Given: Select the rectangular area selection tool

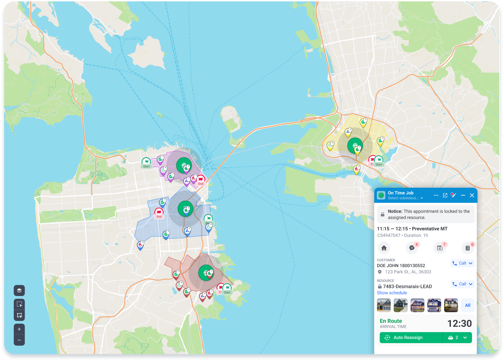Looking at the screenshot, I should (19, 304).
